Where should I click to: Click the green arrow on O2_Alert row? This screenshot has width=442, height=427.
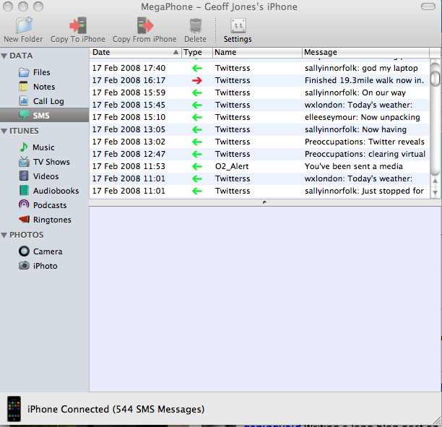(x=197, y=166)
